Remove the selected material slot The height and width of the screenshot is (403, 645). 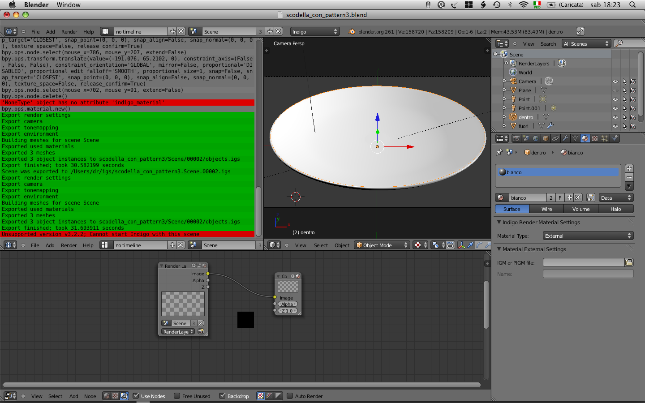629,177
